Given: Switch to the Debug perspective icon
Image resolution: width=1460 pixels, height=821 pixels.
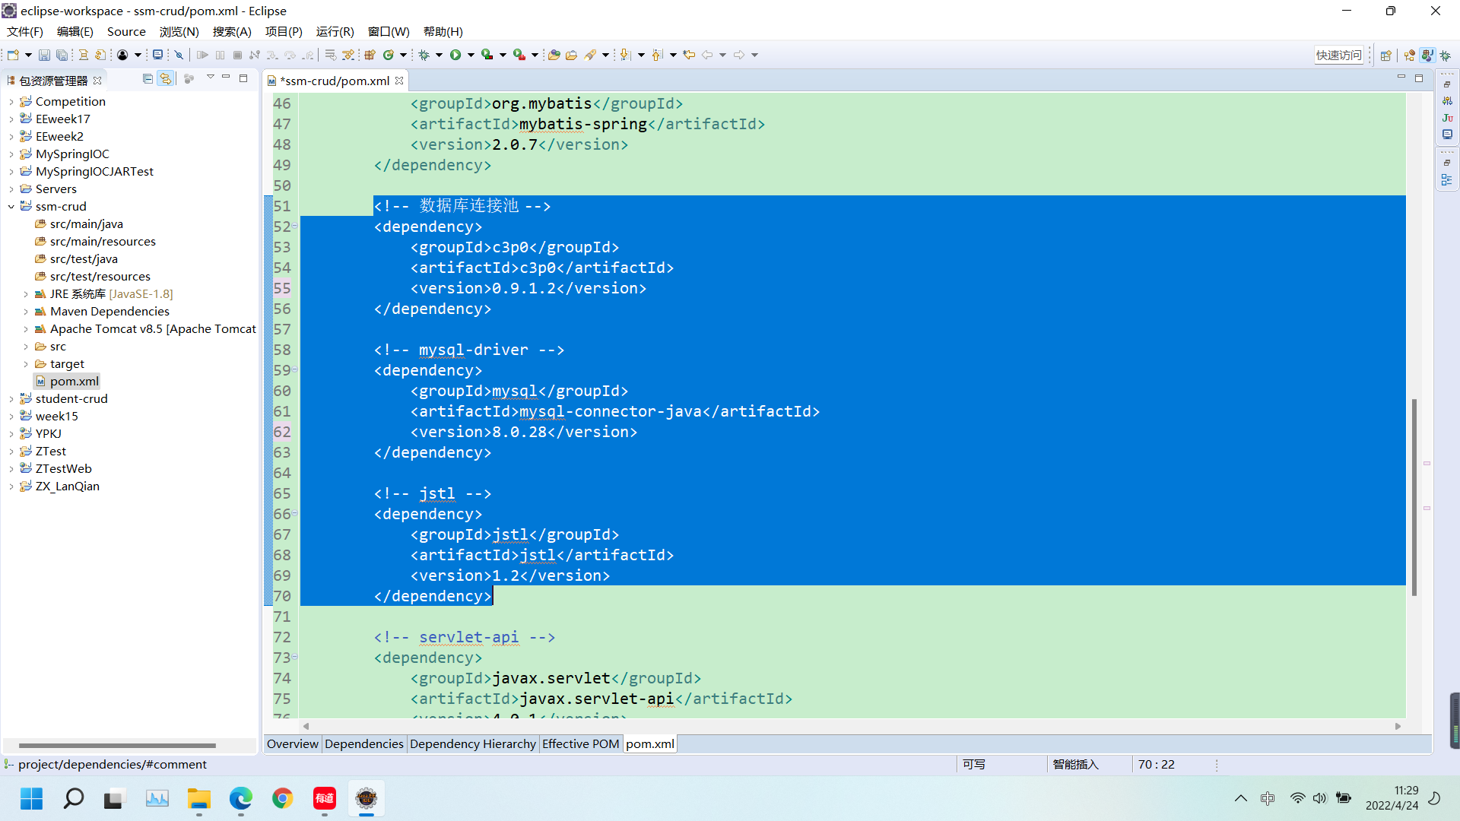Looking at the screenshot, I should tap(1444, 54).
